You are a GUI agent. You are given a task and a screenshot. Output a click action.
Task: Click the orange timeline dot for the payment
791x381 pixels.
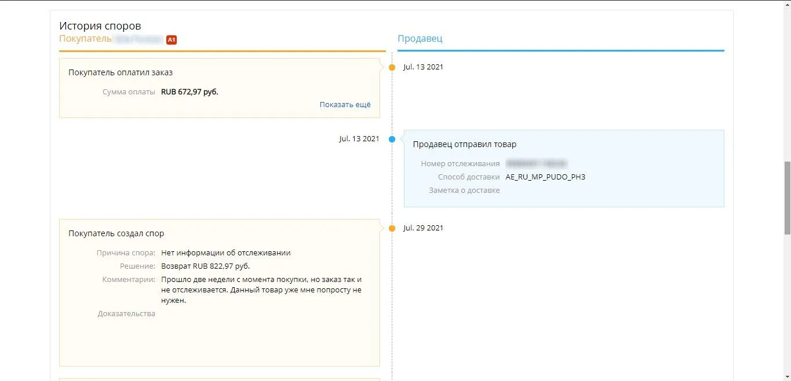392,67
